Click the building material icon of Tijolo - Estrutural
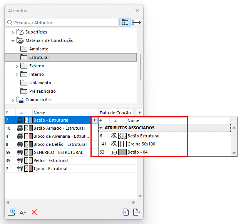The height and width of the screenshot is (224, 241). click(x=20, y=169)
